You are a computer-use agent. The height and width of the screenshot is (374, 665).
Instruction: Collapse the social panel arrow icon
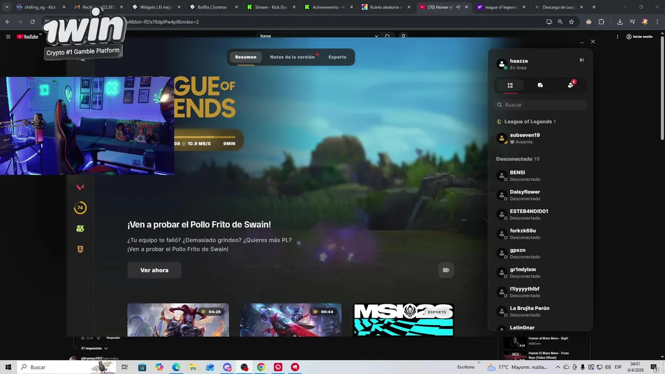tap(581, 60)
